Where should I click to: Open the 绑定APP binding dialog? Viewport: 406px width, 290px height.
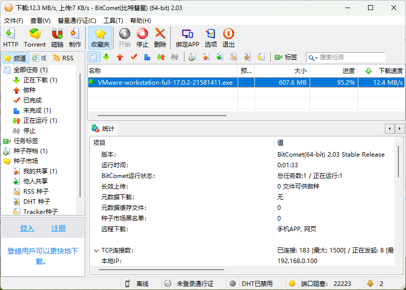[187, 38]
